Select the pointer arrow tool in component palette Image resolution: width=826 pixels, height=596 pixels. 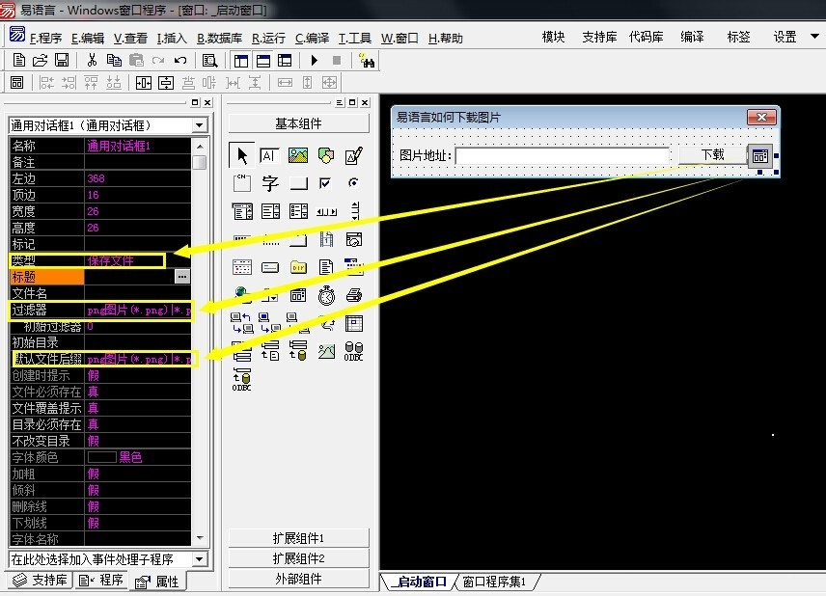coord(242,155)
